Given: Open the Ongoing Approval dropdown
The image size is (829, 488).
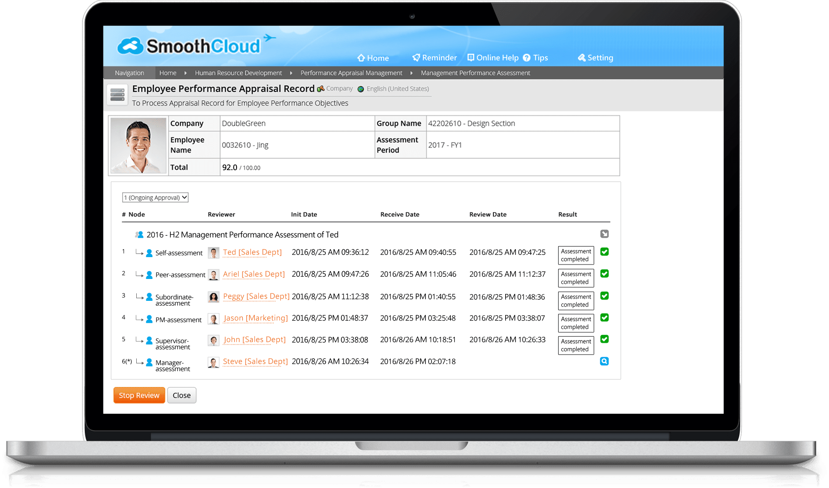Looking at the screenshot, I should (155, 198).
